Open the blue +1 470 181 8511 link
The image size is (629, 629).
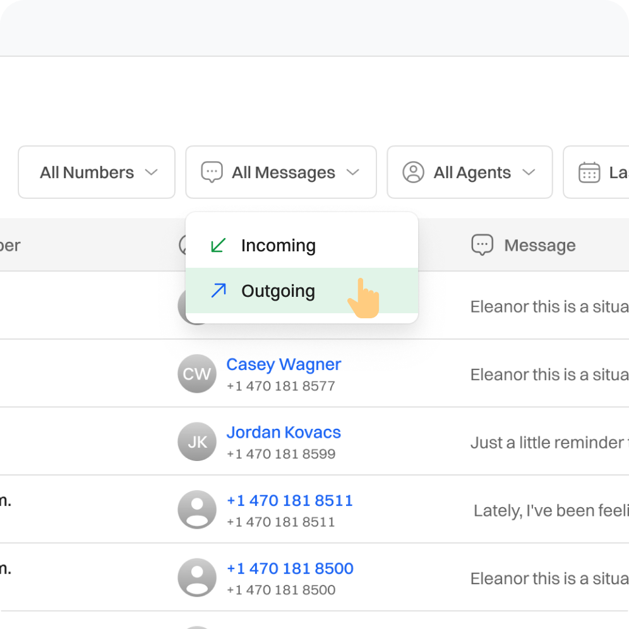(289, 501)
